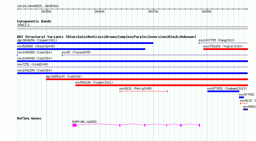Select the thin purple line for nsv92
The height and width of the screenshot is (141, 256).
(x=155, y=55)
